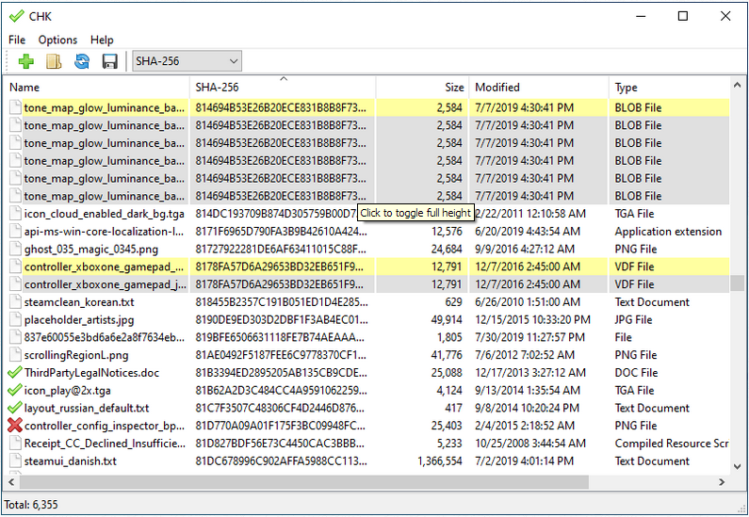Select the yellow-highlighted controller_xboxone_gamepad row

click(368, 267)
